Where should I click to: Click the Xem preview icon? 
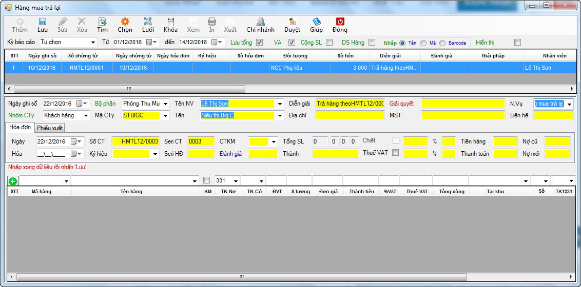coord(193,22)
